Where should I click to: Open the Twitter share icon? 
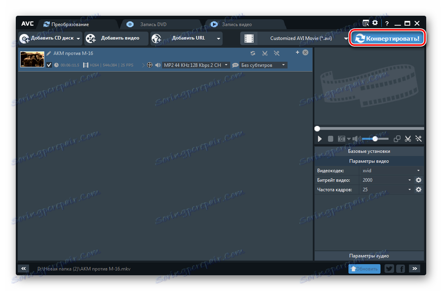point(389,269)
